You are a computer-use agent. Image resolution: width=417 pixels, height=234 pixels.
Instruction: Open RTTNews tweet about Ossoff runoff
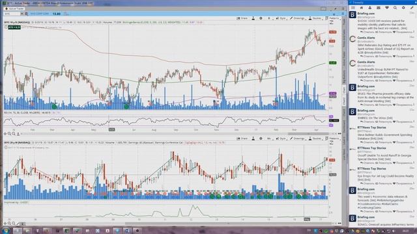point(382,156)
